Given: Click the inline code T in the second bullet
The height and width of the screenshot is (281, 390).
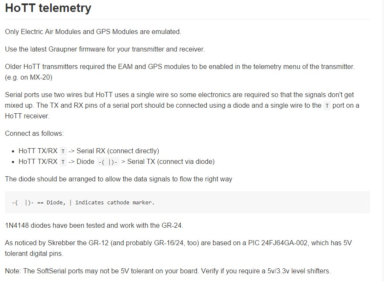Looking at the screenshot, I should click(x=63, y=162).
